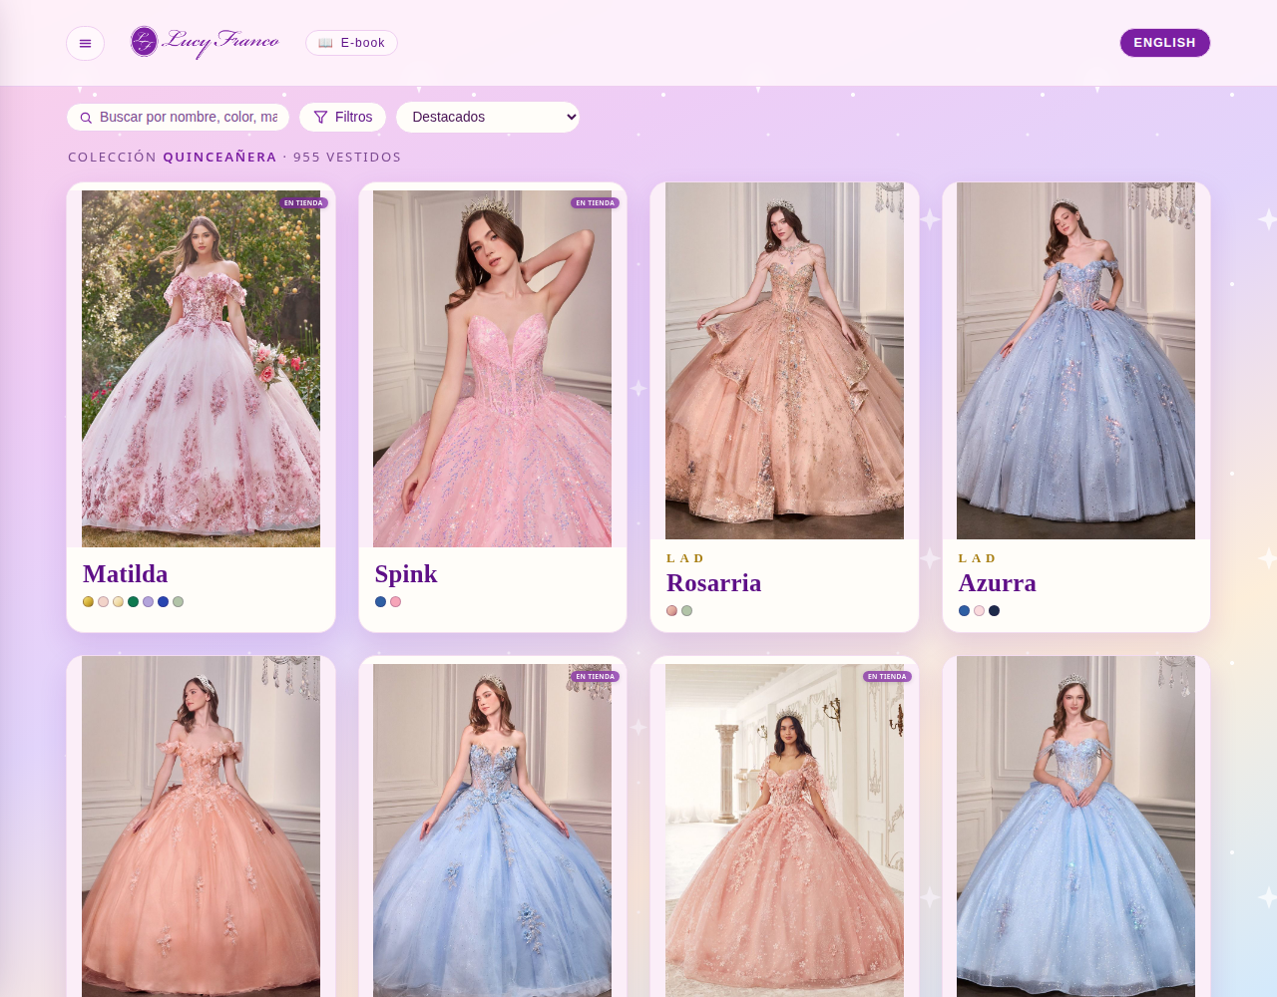Image resolution: width=1277 pixels, height=997 pixels.
Task: Click the QUINCEAÑERA collection label
Action: click(219, 158)
